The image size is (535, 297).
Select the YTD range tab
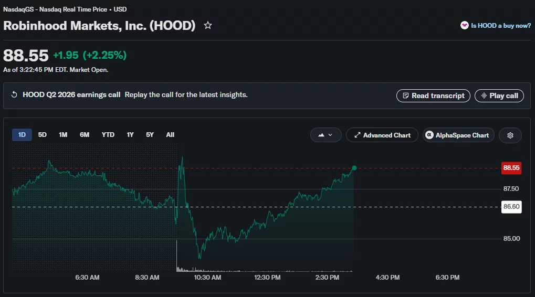[108, 135]
